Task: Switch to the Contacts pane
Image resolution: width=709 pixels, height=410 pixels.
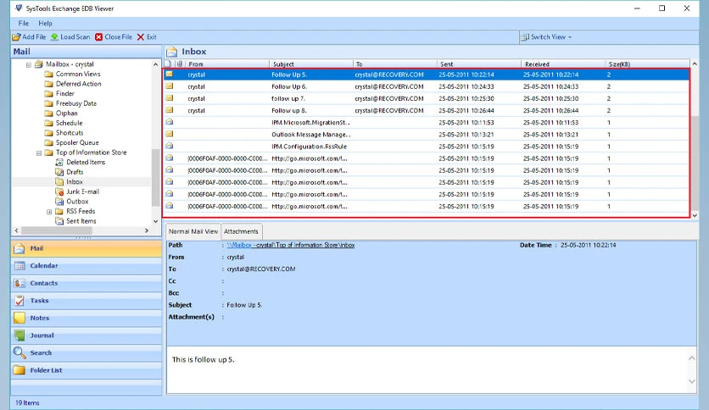Action: 86,283
